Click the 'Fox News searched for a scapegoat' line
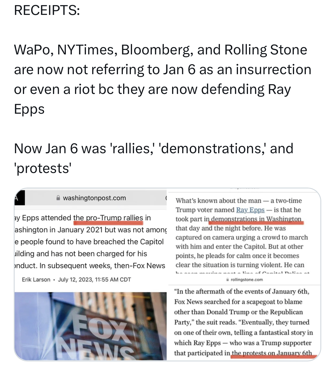Image resolution: width=335 pixels, height=368 pixels. pos(238,302)
